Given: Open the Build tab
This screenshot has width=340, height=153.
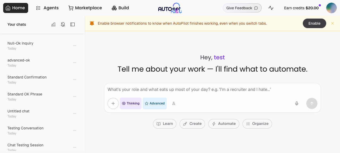Looking at the screenshot, I should pyautogui.click(x=120, y=8).
